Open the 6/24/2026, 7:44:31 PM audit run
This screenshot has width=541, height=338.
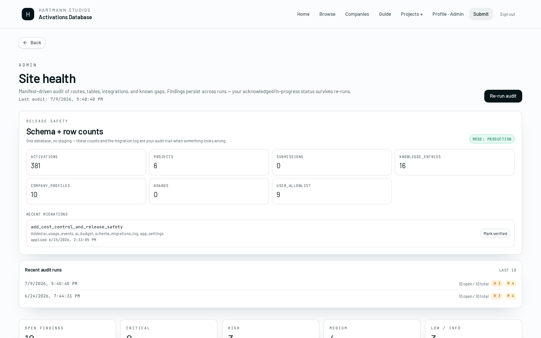click(270, 296)
